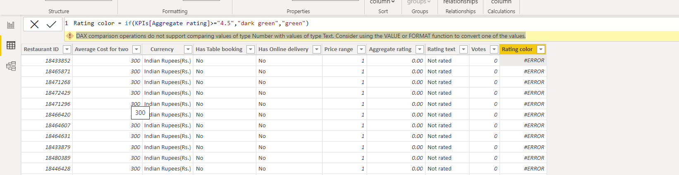Click Indian Rupees(Rs.) cell in row 18471268
This screenshot has height=175, width=679.
pyautogui.click(x=167, y=82)
